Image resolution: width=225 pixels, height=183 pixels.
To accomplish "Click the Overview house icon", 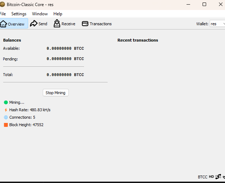I will tap(3, 24).
